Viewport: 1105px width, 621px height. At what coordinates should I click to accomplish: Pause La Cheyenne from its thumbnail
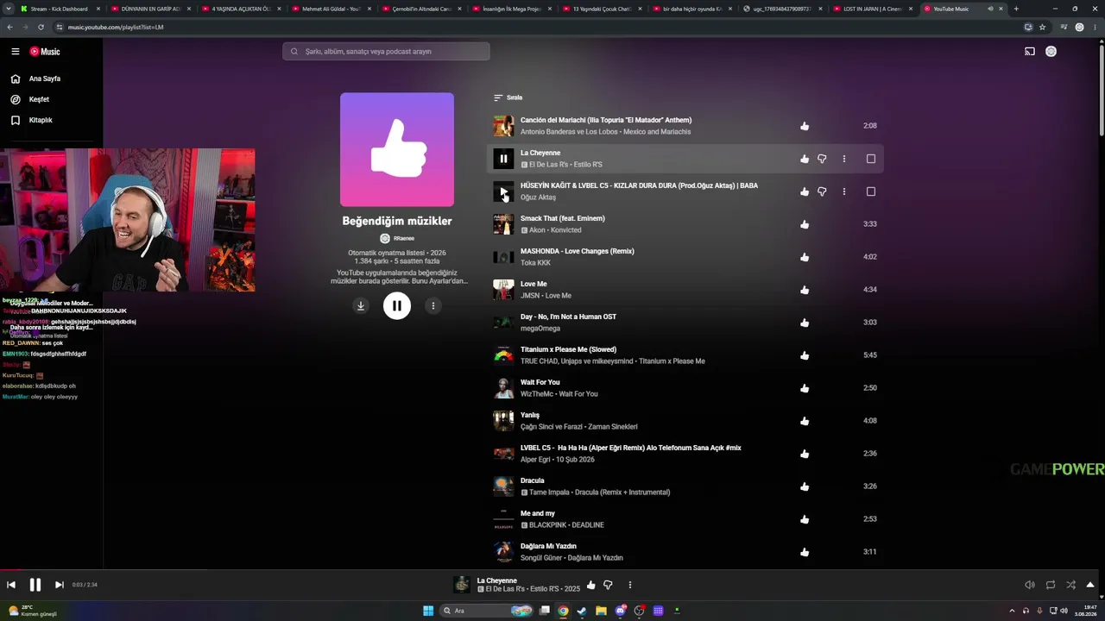tap(503, 159)
